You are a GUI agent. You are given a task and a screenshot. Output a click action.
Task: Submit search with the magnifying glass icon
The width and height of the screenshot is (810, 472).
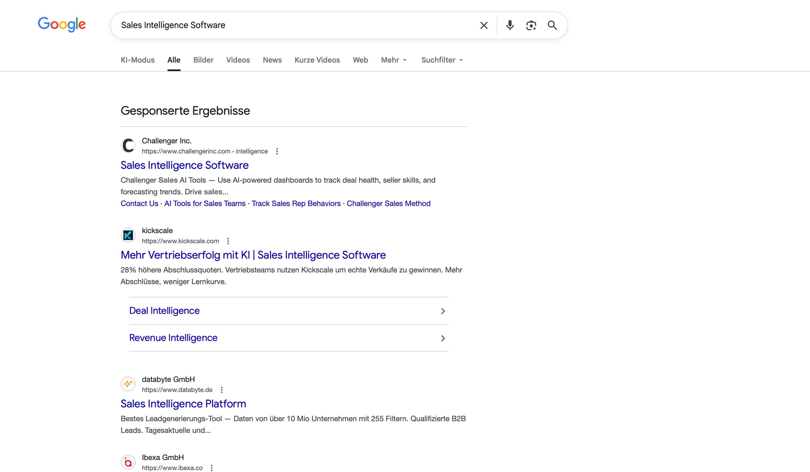552,25
